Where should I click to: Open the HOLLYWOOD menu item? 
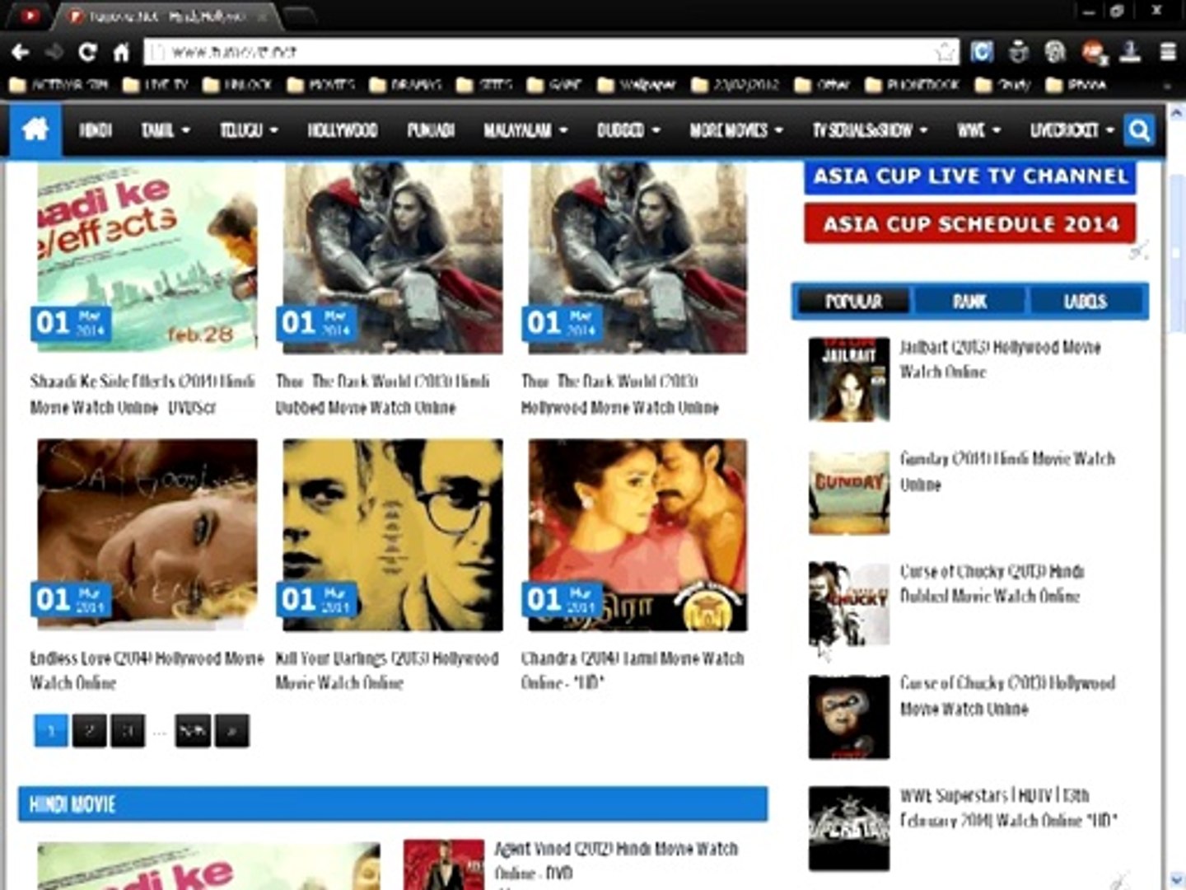click(343, 130)
